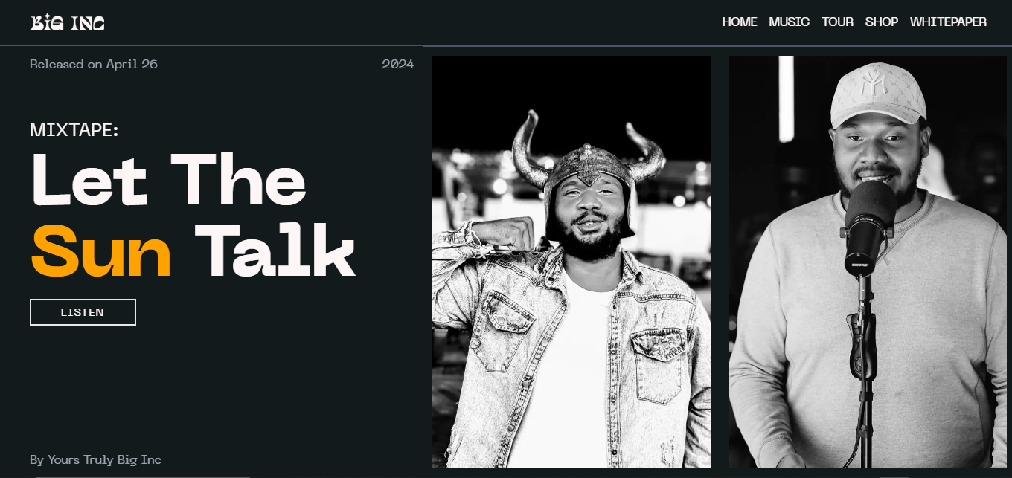Select the 'Released on April 26' text
Screen dimensions: 1012x478
pos(94,64)
